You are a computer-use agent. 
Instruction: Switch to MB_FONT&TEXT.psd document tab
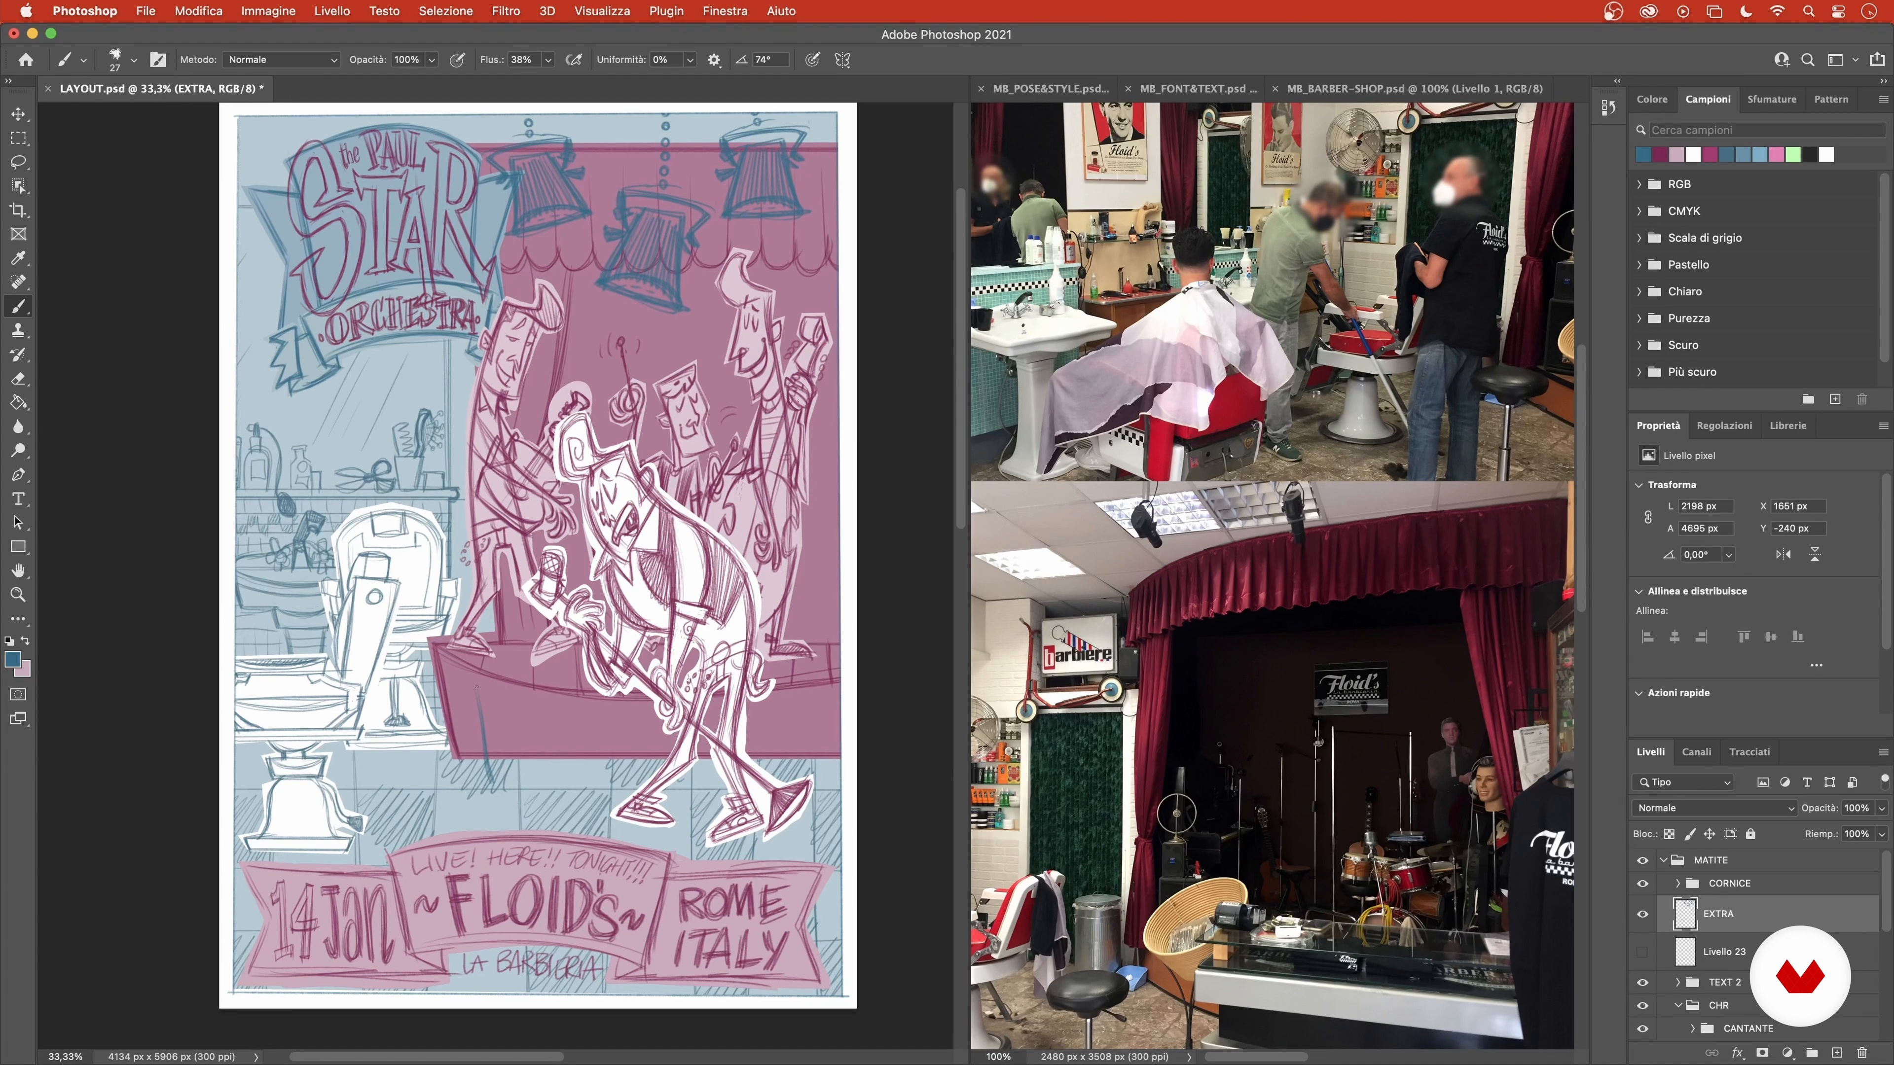(x=1198, y=88)
